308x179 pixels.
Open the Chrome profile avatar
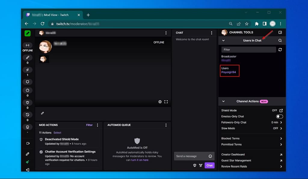273,24
